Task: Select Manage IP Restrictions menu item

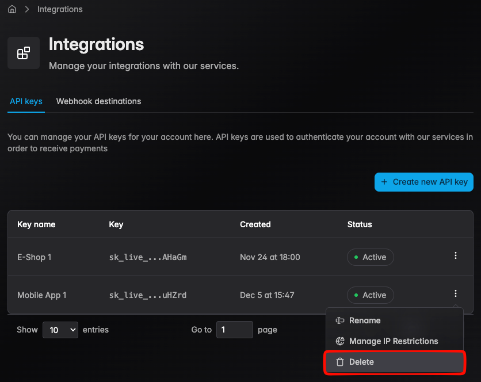Action: pyautogui.click(x=394, y=341)
